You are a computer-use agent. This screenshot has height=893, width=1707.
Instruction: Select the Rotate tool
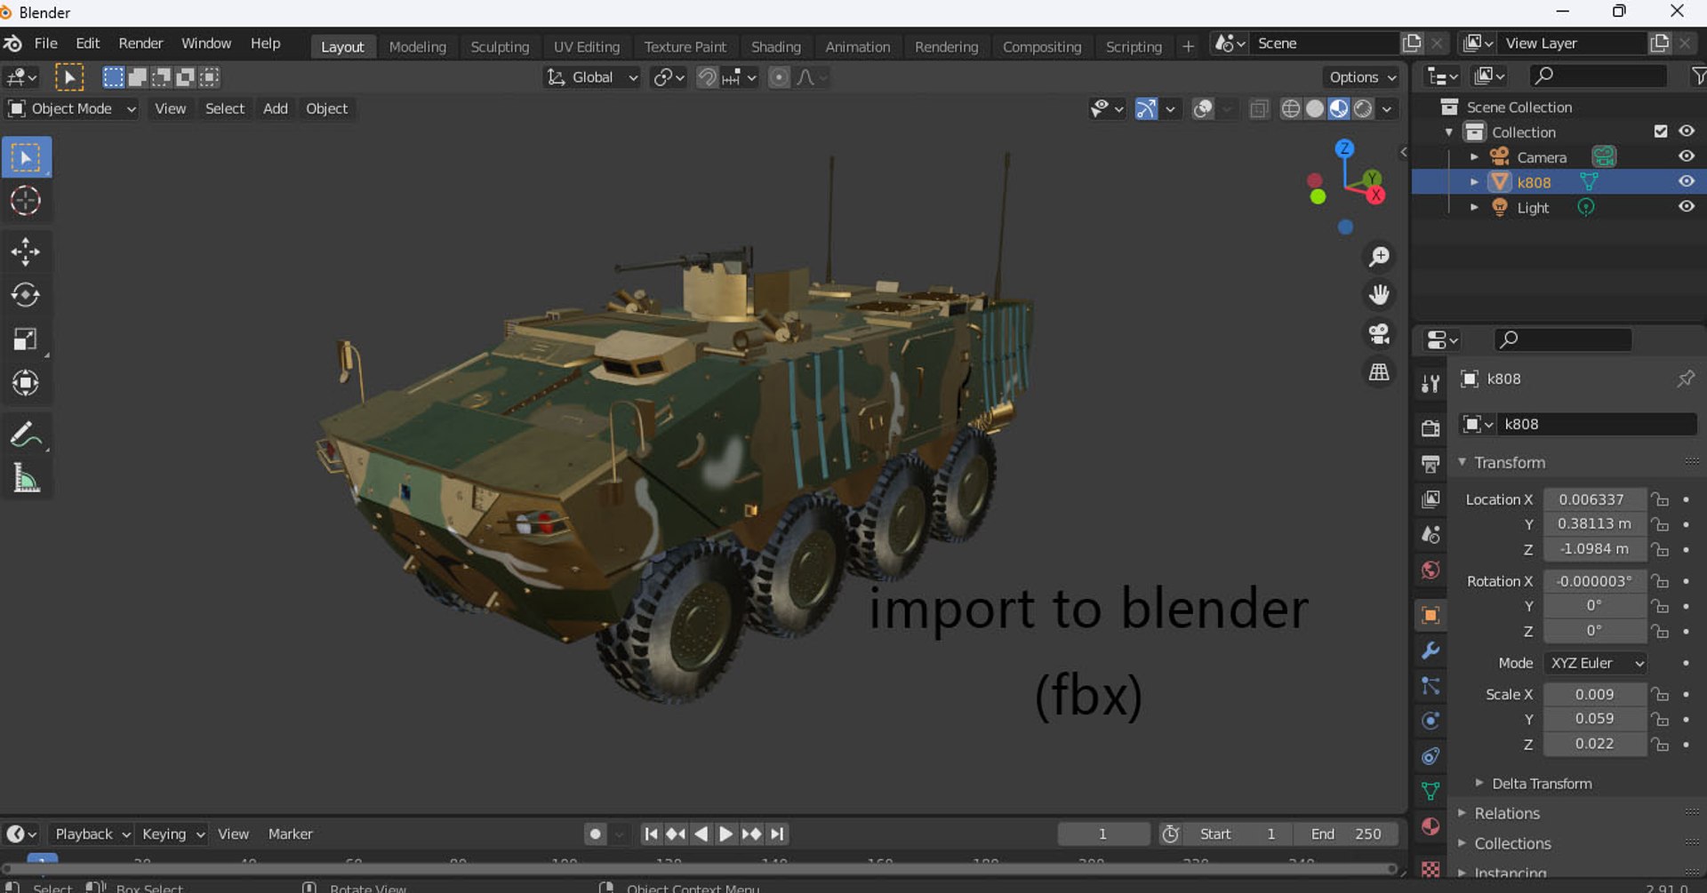(26, 295)
